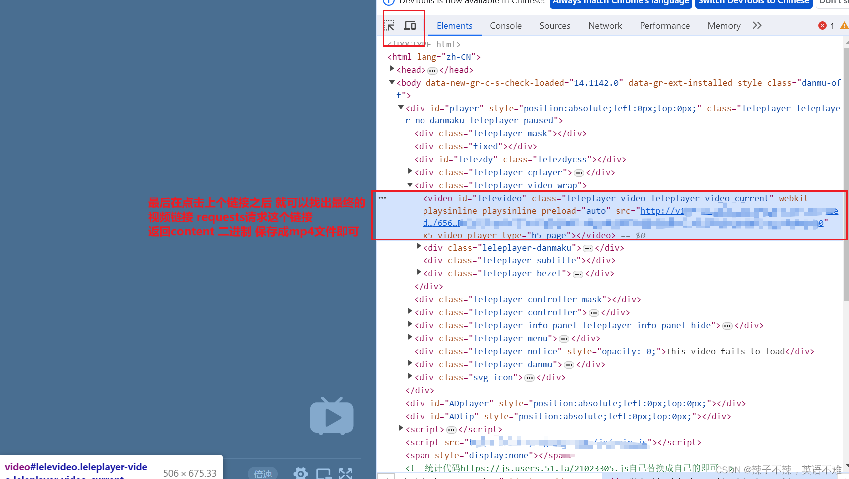Switch to the Memory tab
Image resolution: width=849 pixels, height=479 pixels.
pos(724,26)
